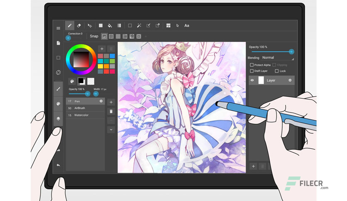This screenshot has width=347, height=201.
Task: Select the Pen brush in list
Action: (x=86, y=101)
